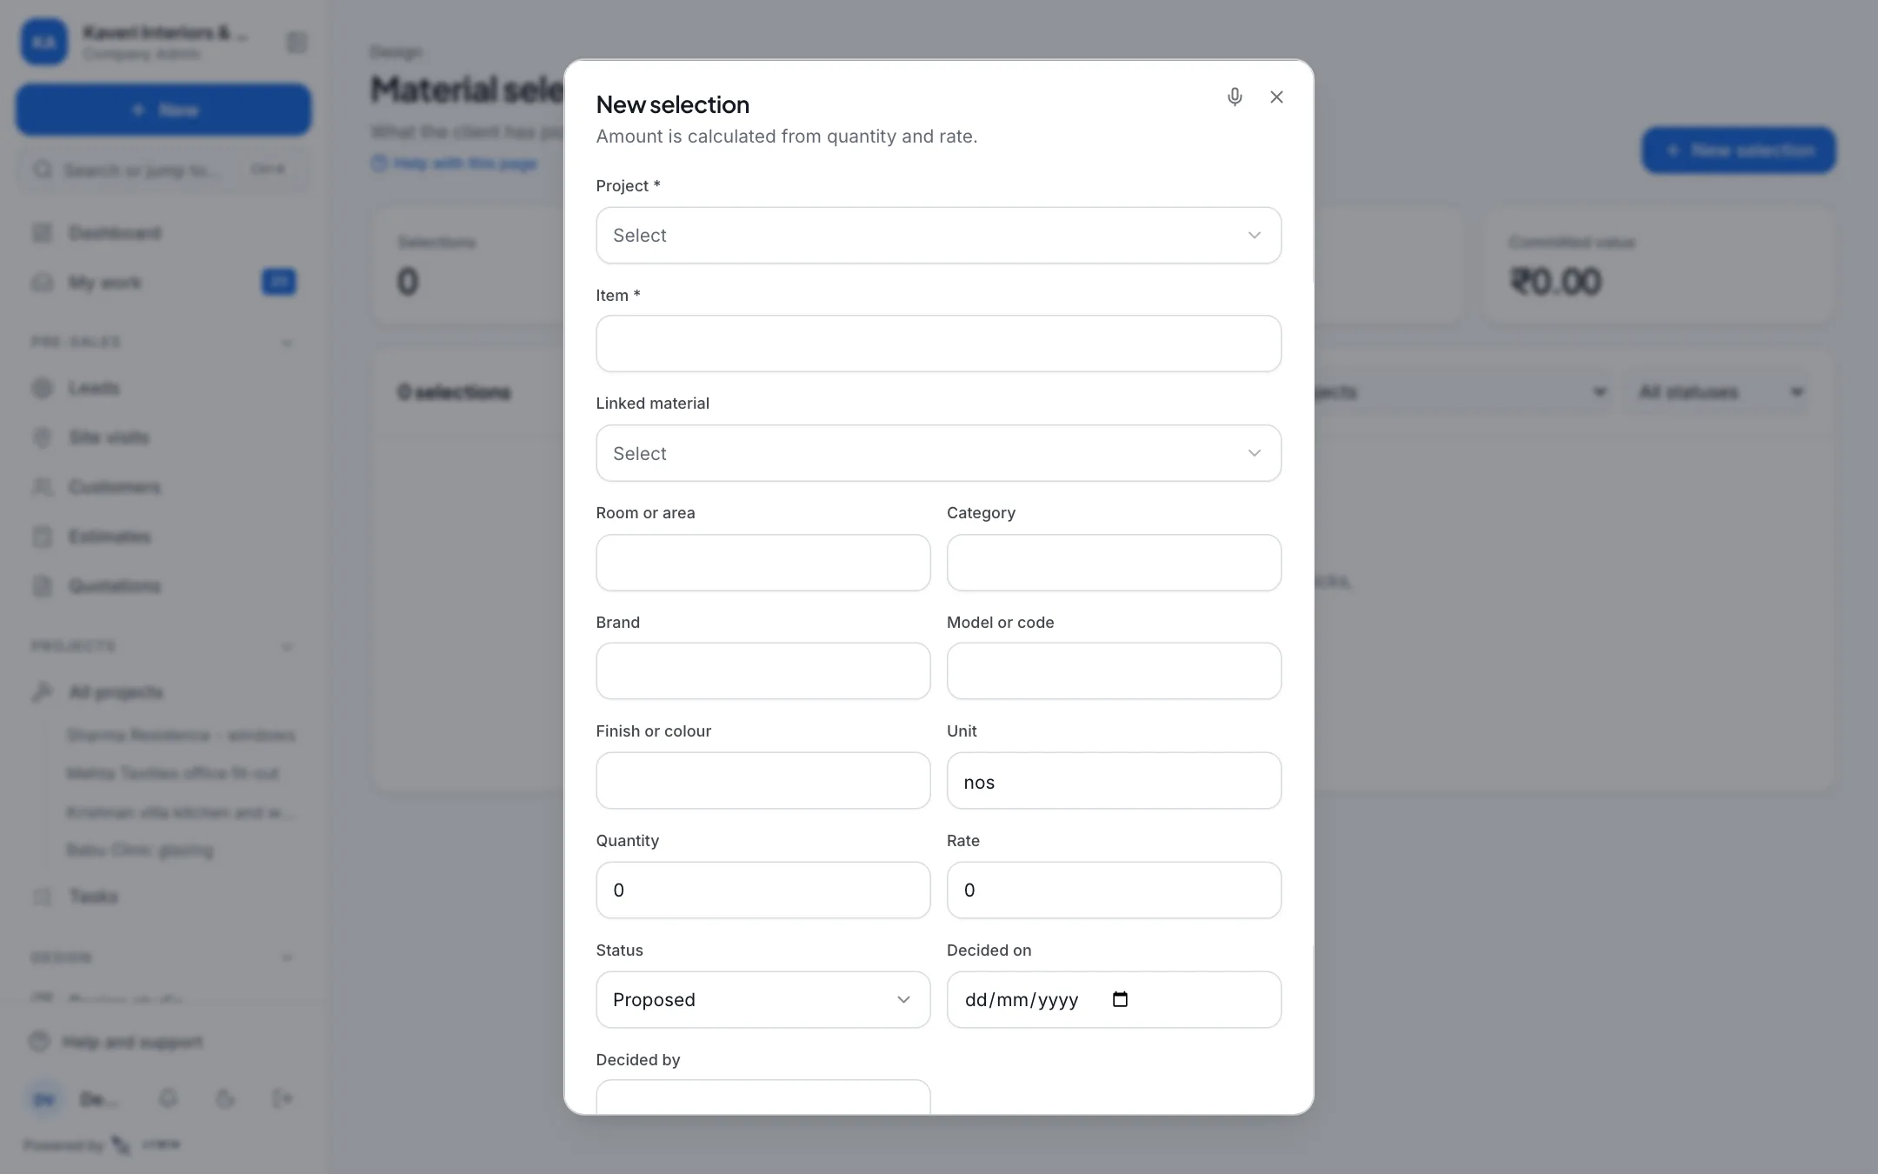The image size is (1878, 1174).
Task: Open Babu Clinic glazing project
Action: (x=140, y=850)
